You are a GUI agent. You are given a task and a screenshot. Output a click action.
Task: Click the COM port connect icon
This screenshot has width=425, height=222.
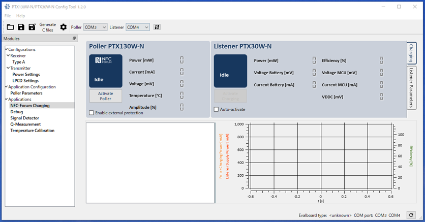pos(157,27)
